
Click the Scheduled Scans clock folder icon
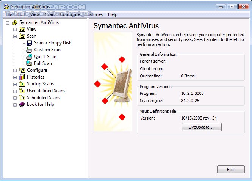pos(22,98)
